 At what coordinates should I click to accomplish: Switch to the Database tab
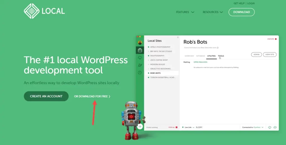[x=201, y=56]
